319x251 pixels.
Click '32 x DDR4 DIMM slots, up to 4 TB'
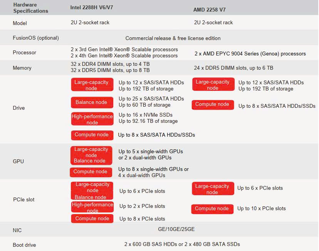(x=110, y=64)
